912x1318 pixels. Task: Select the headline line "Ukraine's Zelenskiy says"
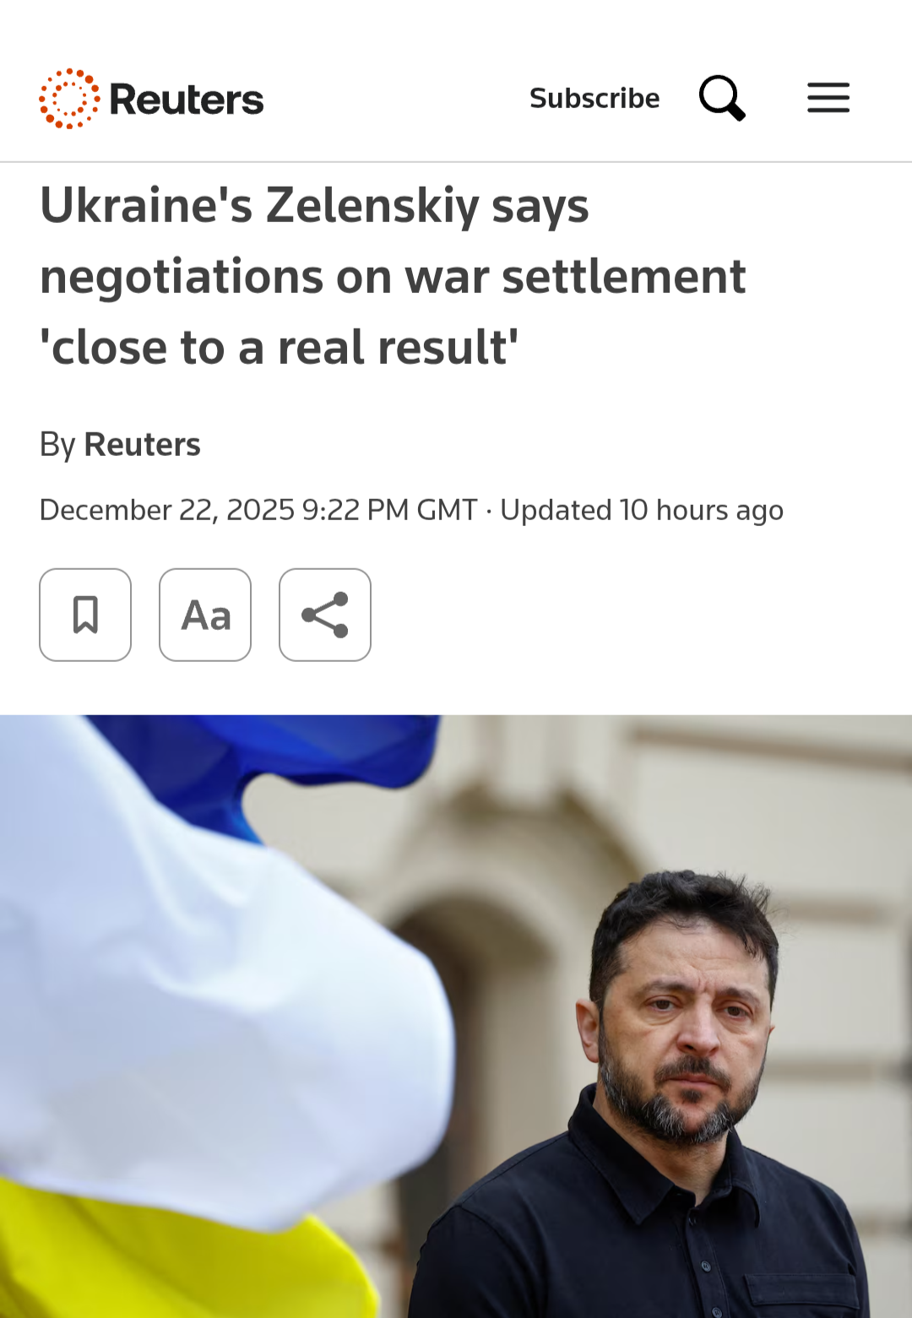(x=314, y=207)
